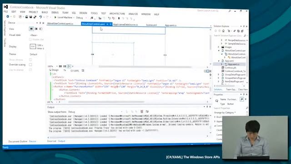Open the ARCHITECTURE menu
The width and height of the screenshot is (291, 164).
(117, 14)
